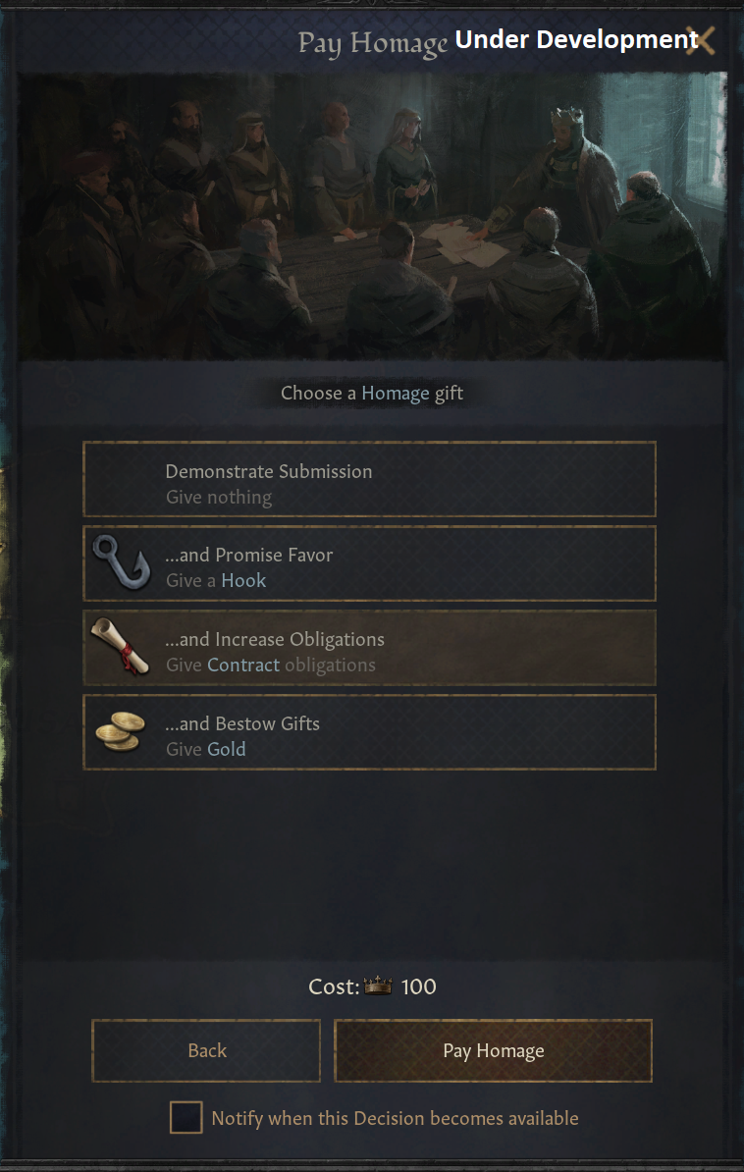Screen dimensions: 744x1172
Task: Pick the Bestow Gifts option
Action: click(369, 732)
